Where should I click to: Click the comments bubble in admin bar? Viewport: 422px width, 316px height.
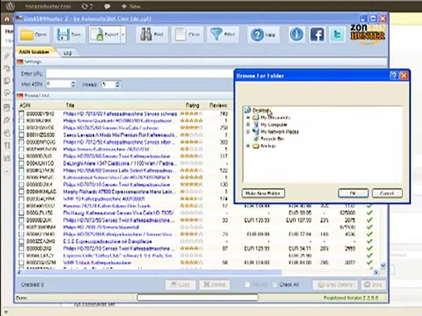[x=107, y=6]
